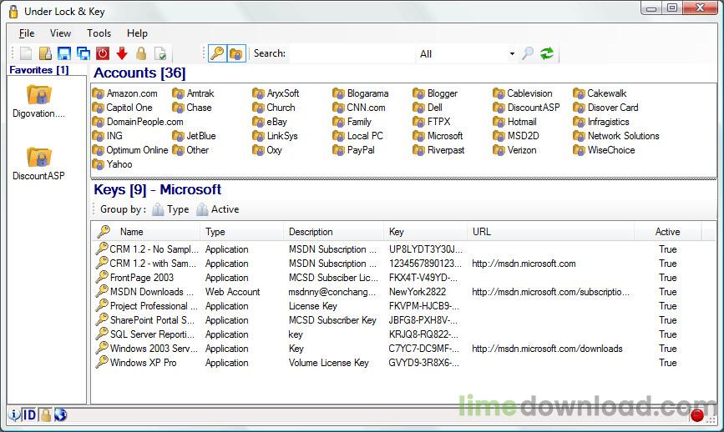This screenshot has width=724, height=432.
Task: Click the http://msdn.microsoft.com/downloads URL cell
Action: click(x=547, y=349)
